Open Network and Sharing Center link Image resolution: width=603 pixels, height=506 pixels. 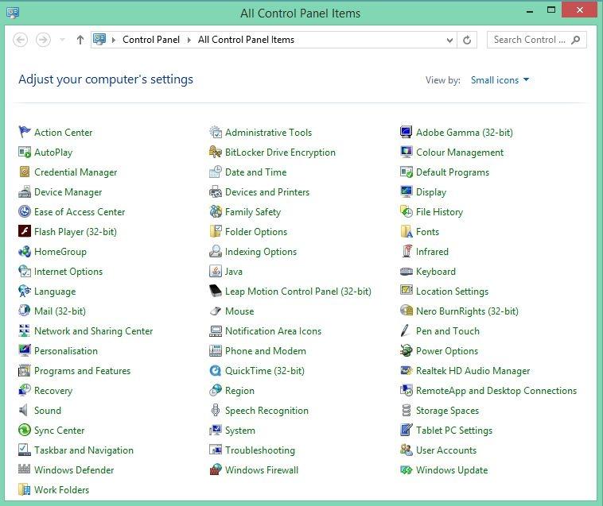93,331
